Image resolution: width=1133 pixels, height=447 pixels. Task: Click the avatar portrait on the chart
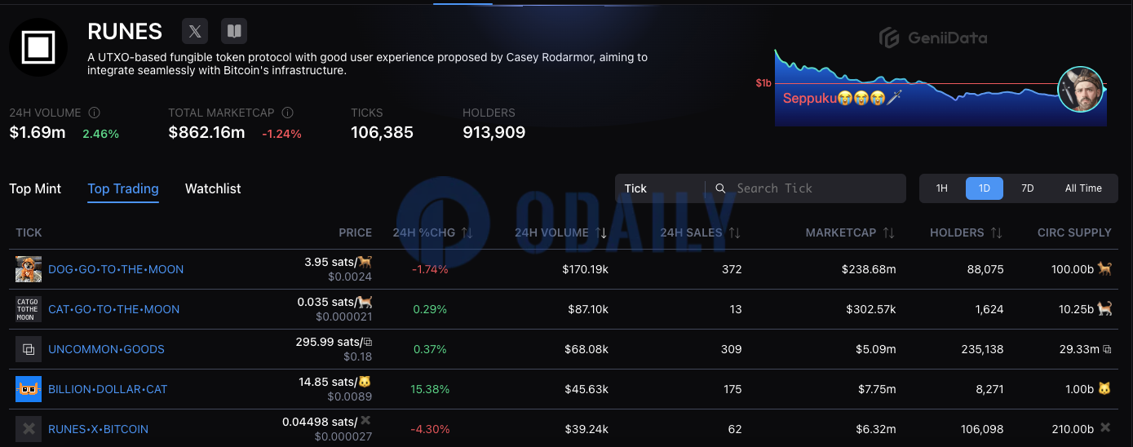1080,90
